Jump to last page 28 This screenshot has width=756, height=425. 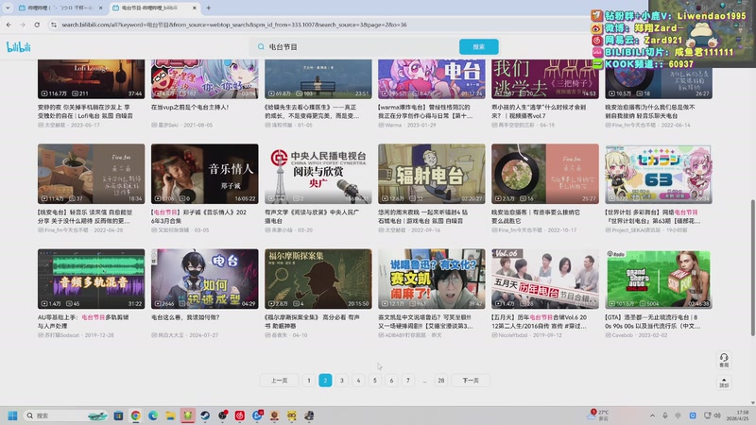pyautogui.click(x=440, y=381)
